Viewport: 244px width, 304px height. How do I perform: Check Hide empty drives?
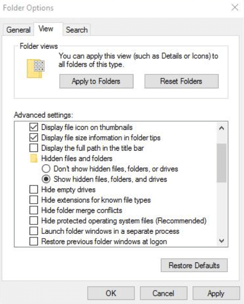pyautogui.click(x=34, y=190)
